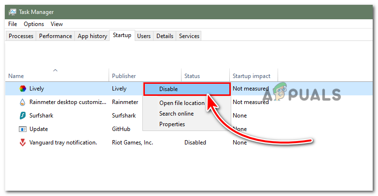378x196 pixels.
Task: Click the Surfshark app icon
Action: (23, 116)
